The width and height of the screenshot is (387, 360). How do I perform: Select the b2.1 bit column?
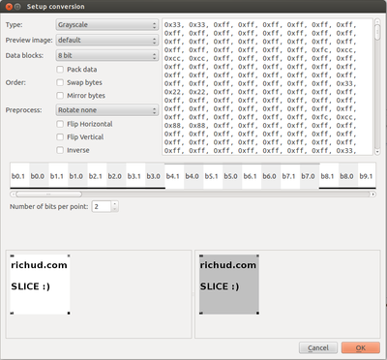(96, 176)
